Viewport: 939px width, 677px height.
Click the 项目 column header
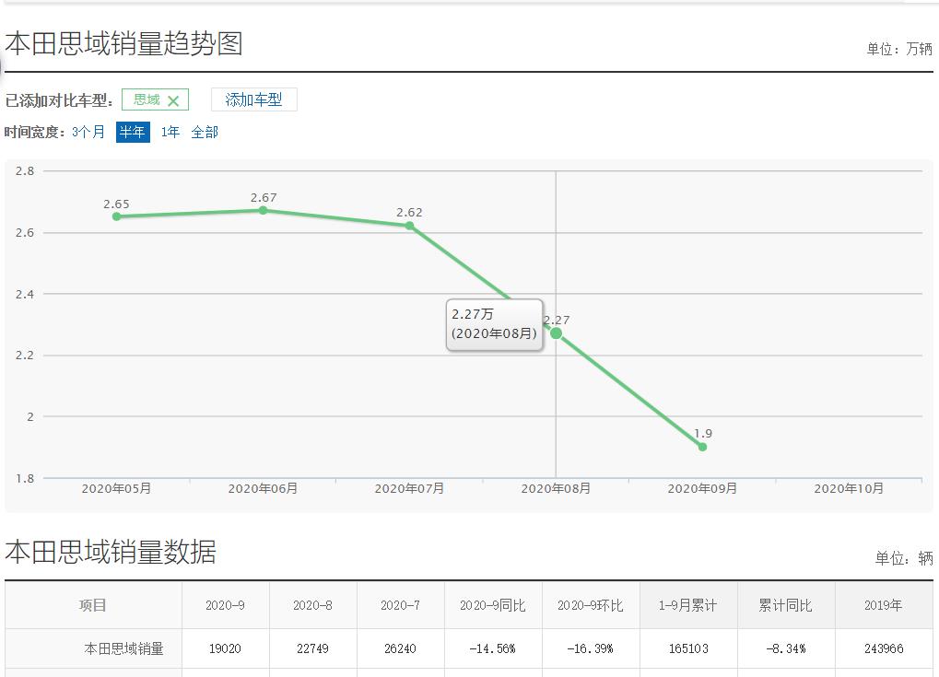coord(93,605)
